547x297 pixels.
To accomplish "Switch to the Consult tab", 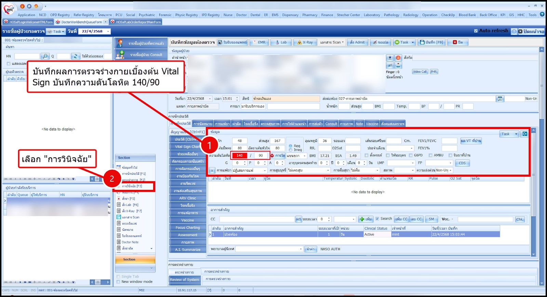I will pyautogui.click(x=331, y=124).
